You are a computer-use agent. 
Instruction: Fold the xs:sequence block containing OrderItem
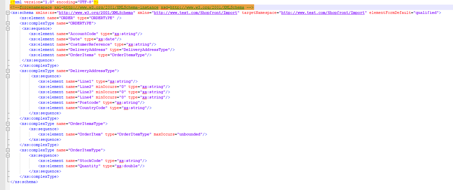[8, 129]
